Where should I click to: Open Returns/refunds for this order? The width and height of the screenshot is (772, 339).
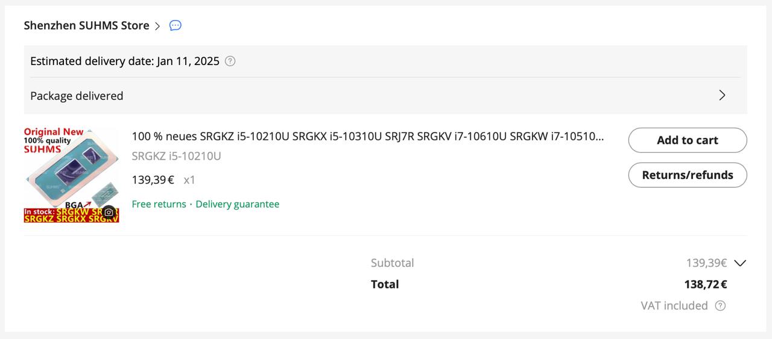[x=688, y=175]
